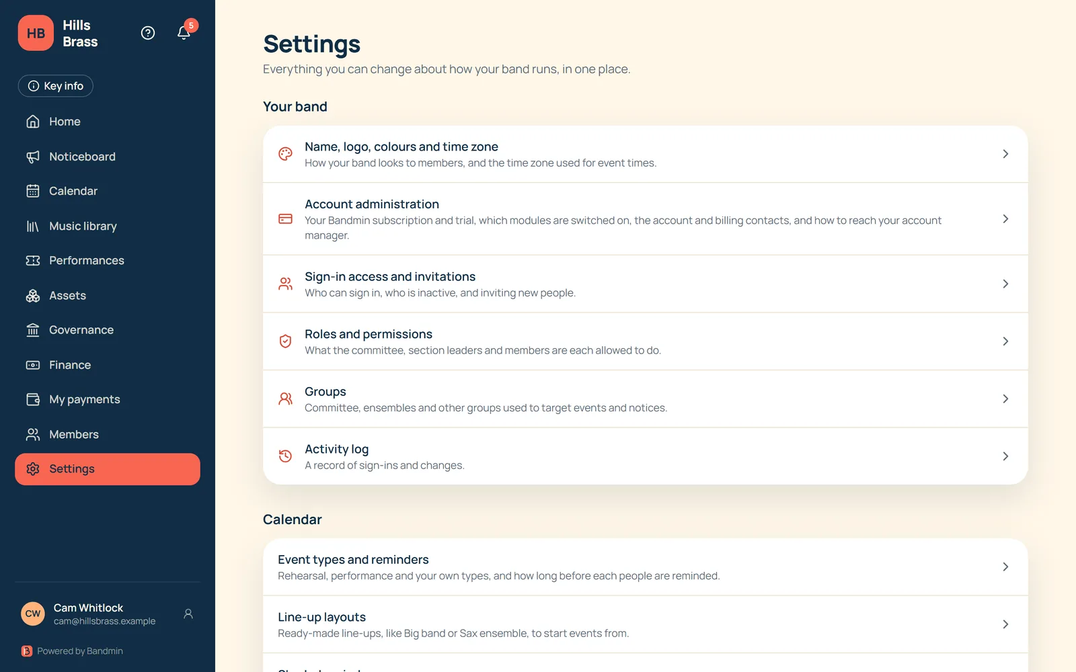Expand the Groups row chevron
The image size is (1076, 672).
pyautogui.click(x=1005, y=398)
